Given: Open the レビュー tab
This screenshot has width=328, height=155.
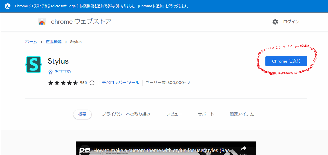Looking at the screenshot, I should tap(174, 114).
